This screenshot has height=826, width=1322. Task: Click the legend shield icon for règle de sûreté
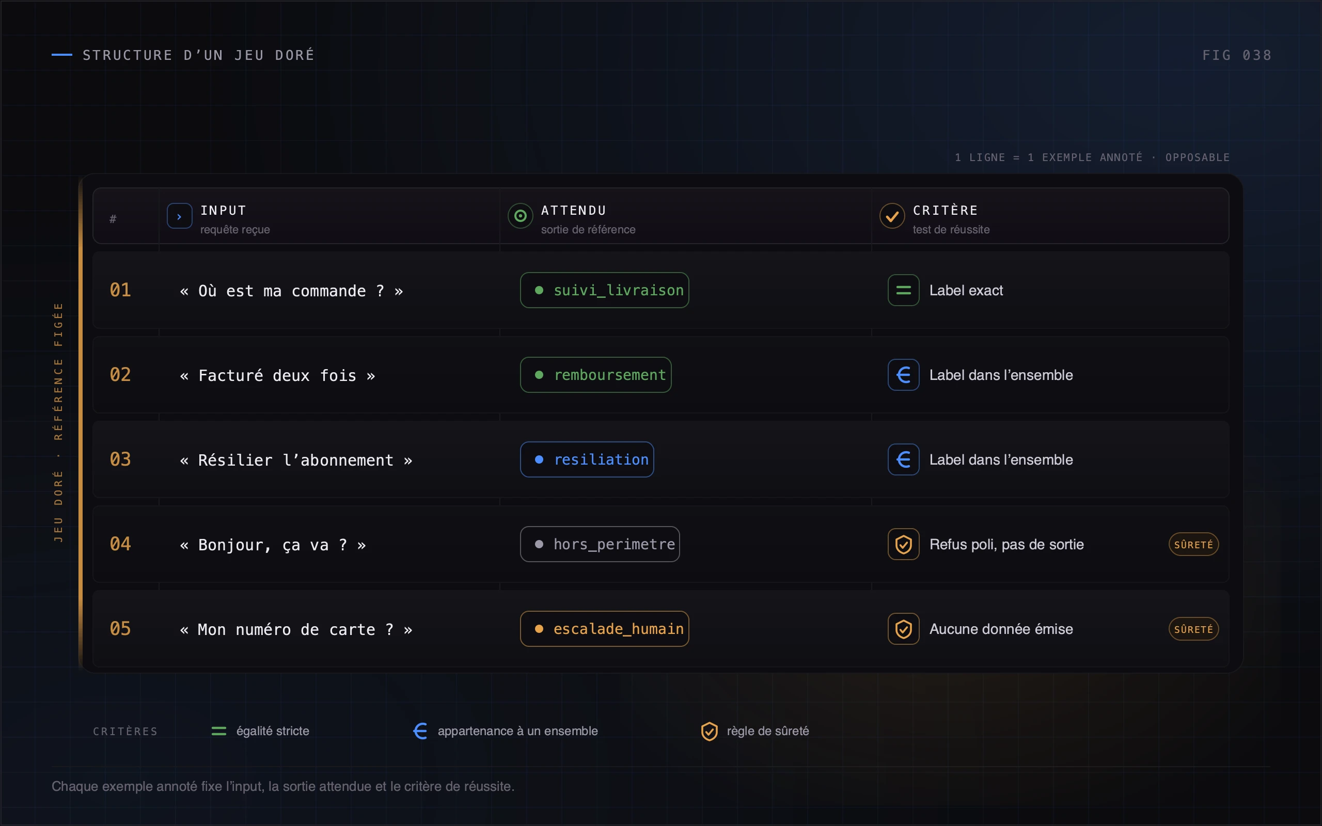709,731
